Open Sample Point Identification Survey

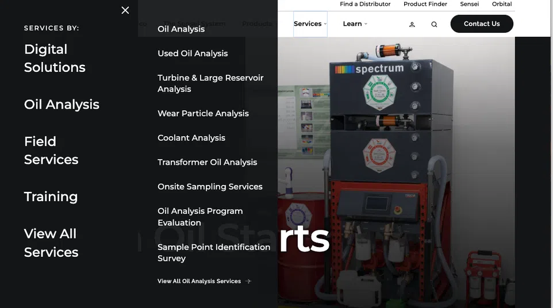[x=214, y=252]
